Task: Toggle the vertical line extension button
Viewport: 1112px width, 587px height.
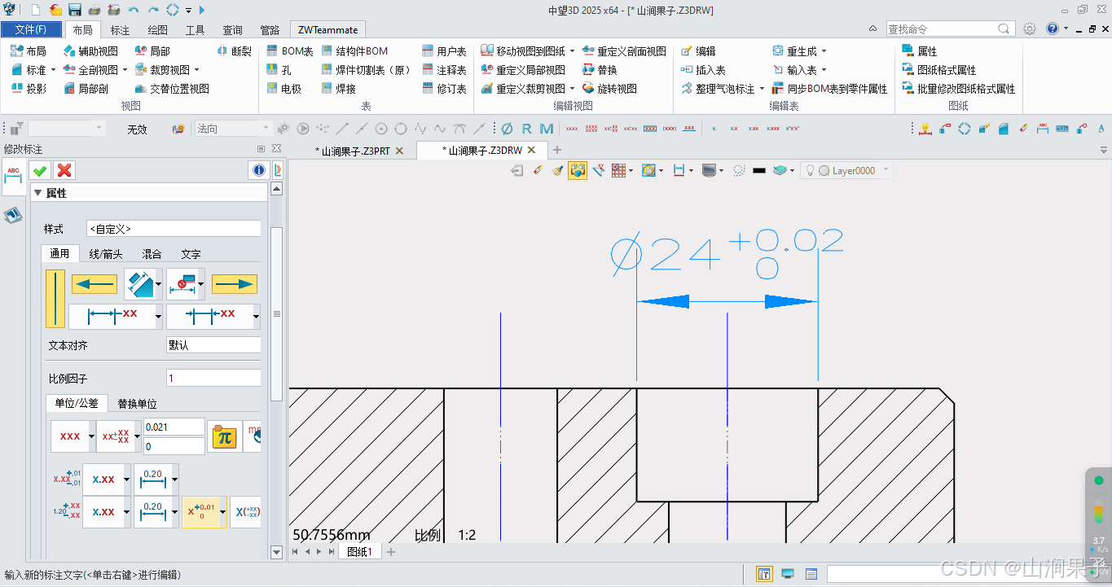Action: click(x=55, y=299)
